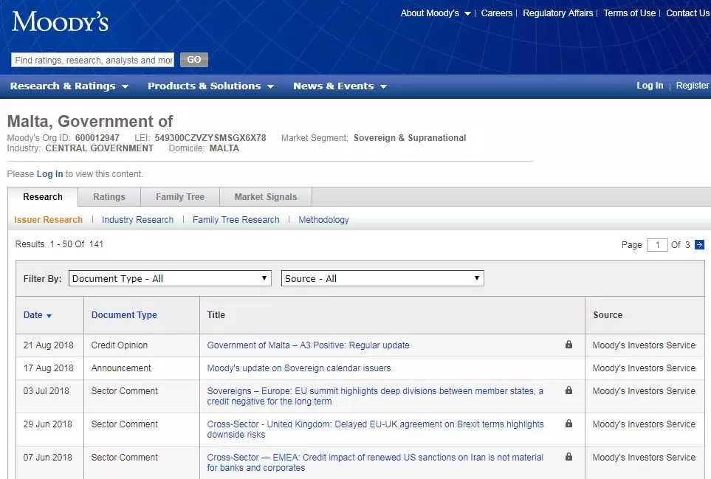Open Moody's update on Sovereign calendar issuers

click(299, 368)
